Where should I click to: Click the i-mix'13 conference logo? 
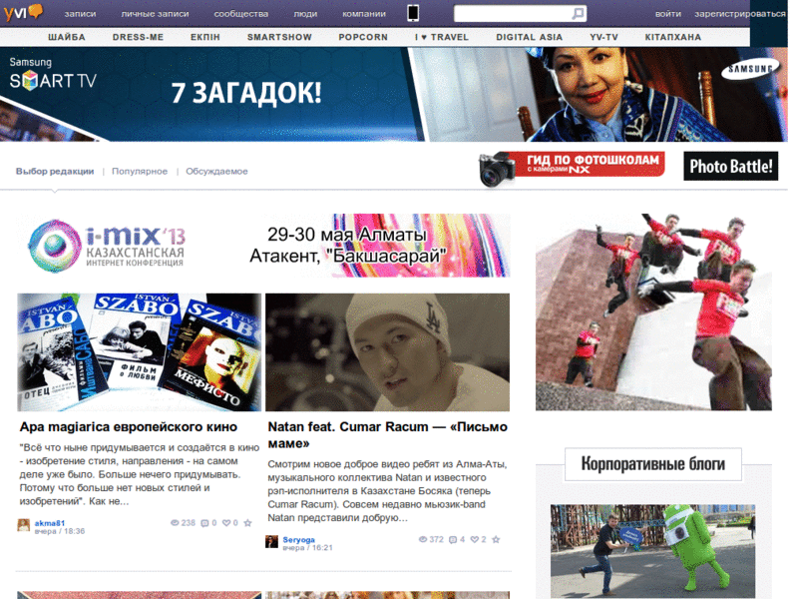click(x=106, y=246)
